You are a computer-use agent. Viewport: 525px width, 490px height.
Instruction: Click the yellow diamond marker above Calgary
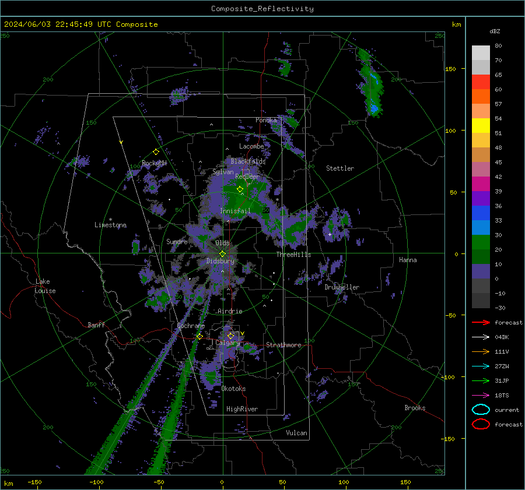click(230, 336)
